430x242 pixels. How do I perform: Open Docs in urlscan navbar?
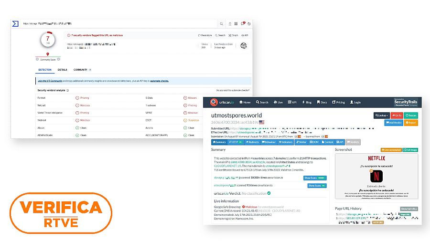pyautogui.click(x=322, y=102)
